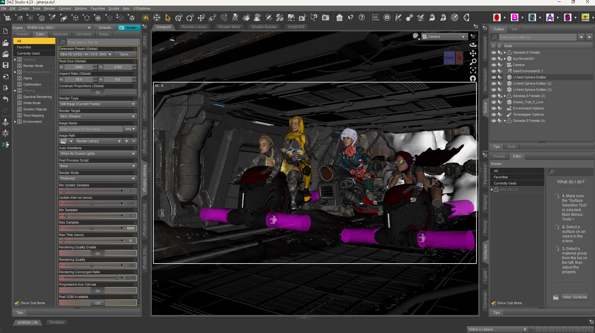The image size is (595, 333).
Task: Click the blue Render button
Action: coord(129,28)
